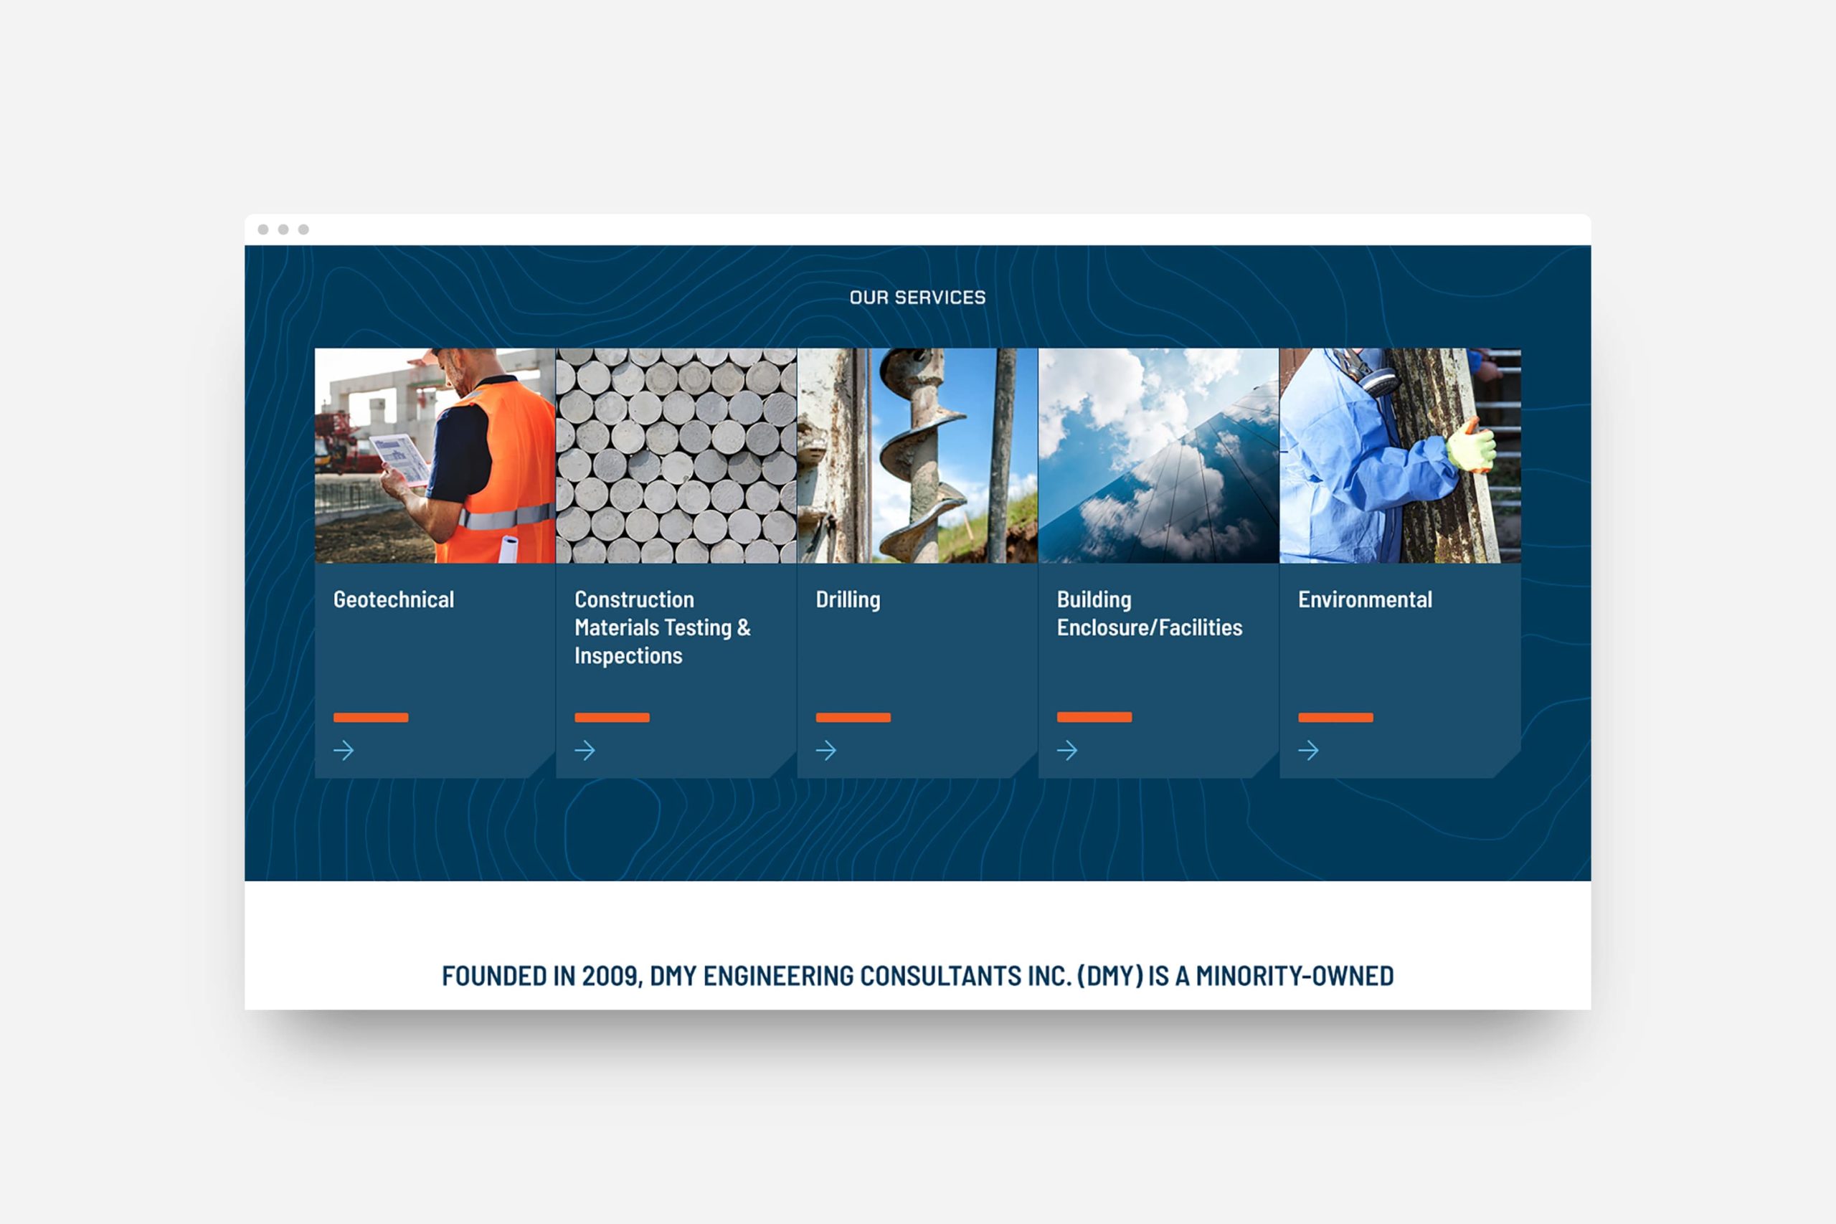1836x1224 pixels.
Task: Open Building Enclosure/Facilities service title
Action: [x=1149, y=614]
